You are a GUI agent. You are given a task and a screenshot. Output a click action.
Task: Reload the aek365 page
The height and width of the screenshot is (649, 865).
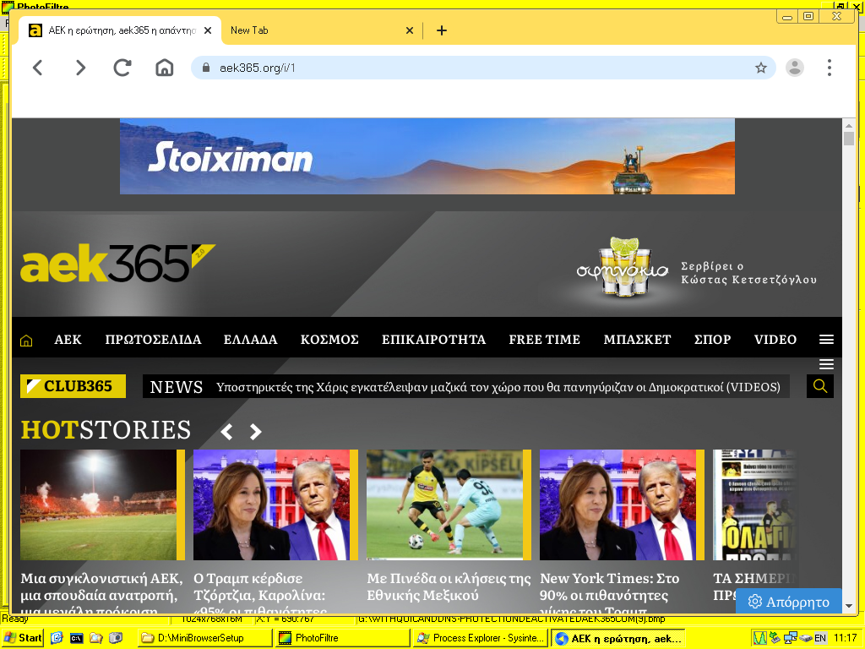122,68
